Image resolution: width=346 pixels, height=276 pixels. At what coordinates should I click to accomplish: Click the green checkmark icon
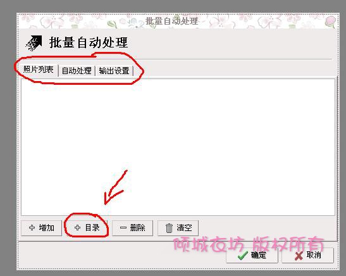pyautogui.click(x=242, y=256)
